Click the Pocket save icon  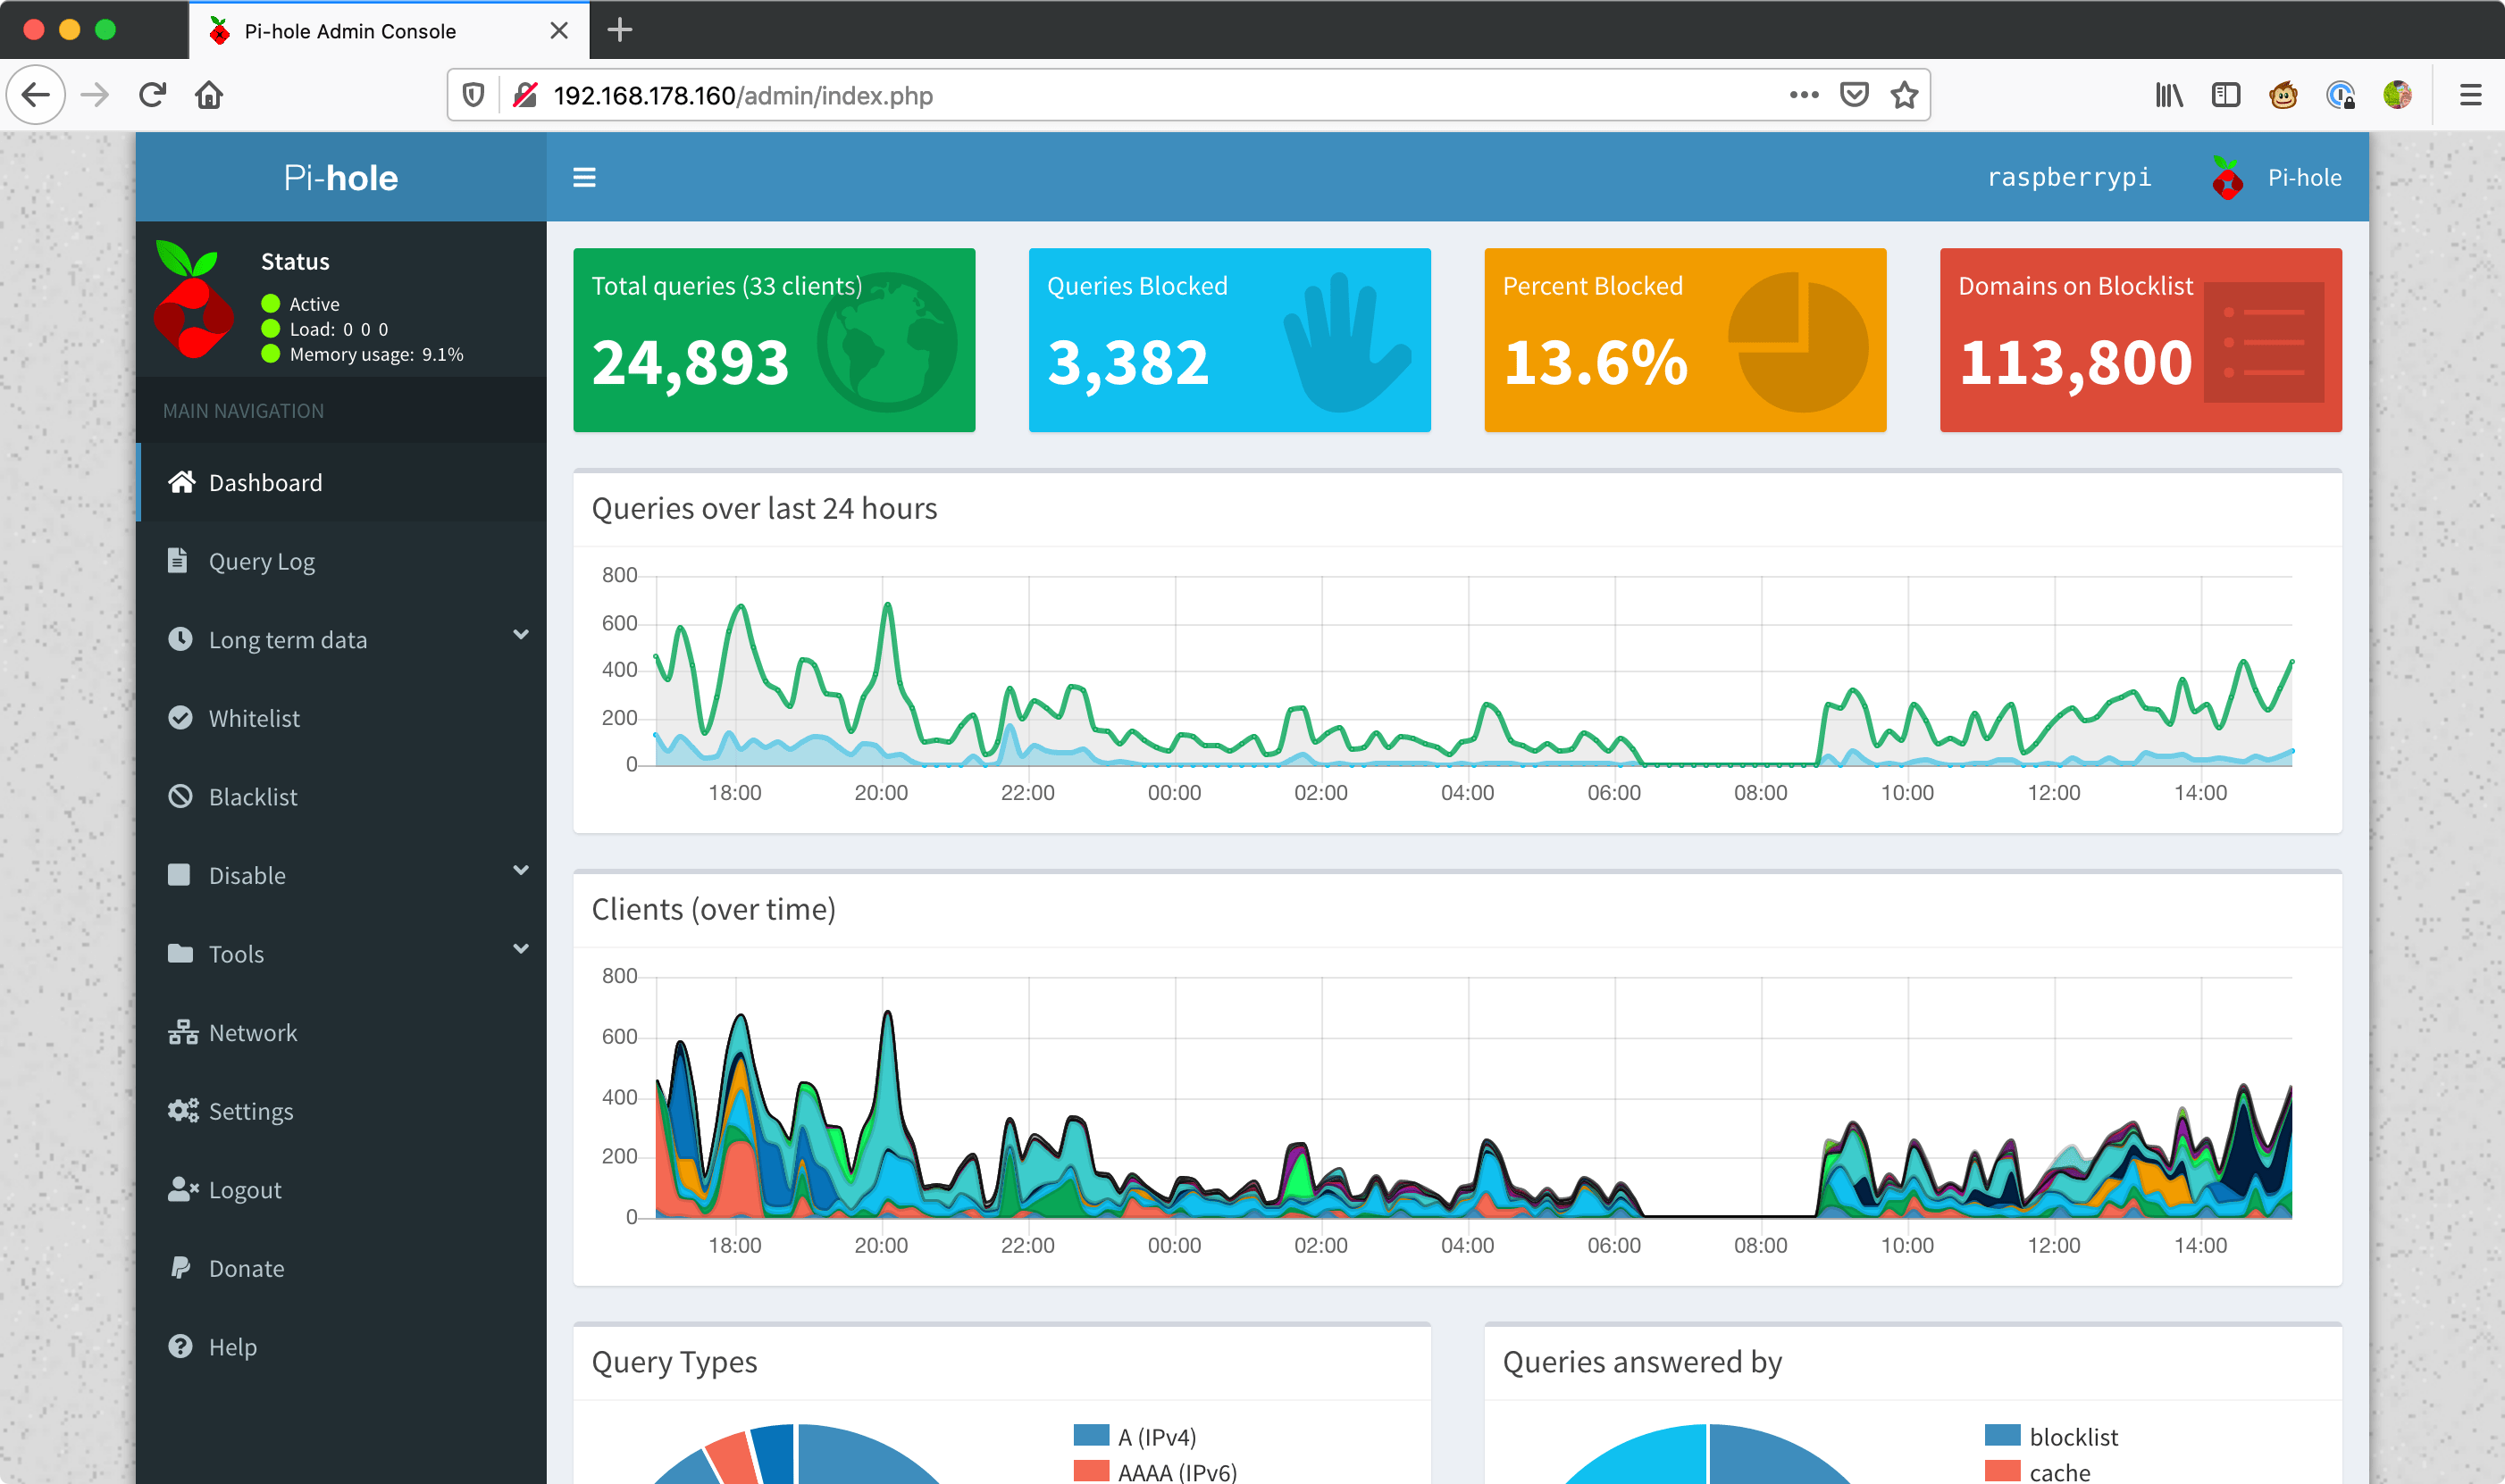[1854, 95]
